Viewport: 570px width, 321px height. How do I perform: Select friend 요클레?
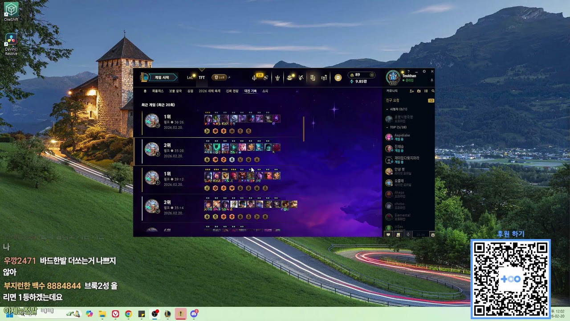click(409, 183)
